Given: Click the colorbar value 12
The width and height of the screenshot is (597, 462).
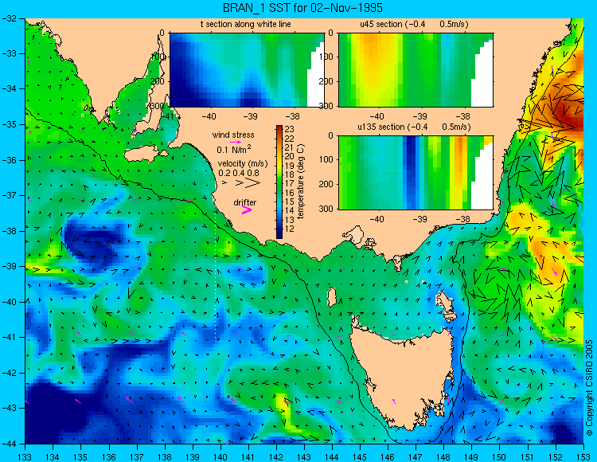Looking at the screenshot, I should (289, 229).
